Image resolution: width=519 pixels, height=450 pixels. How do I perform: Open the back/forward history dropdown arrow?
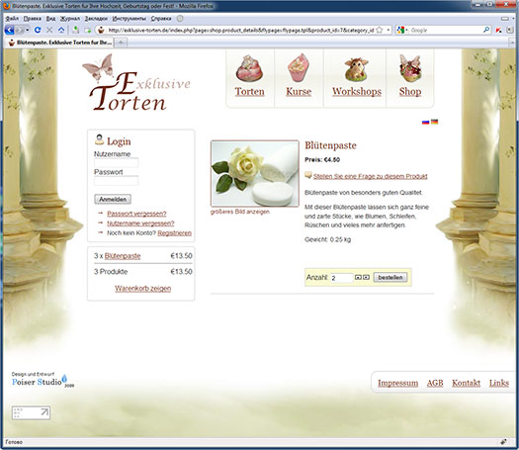(x=28, y=30)
